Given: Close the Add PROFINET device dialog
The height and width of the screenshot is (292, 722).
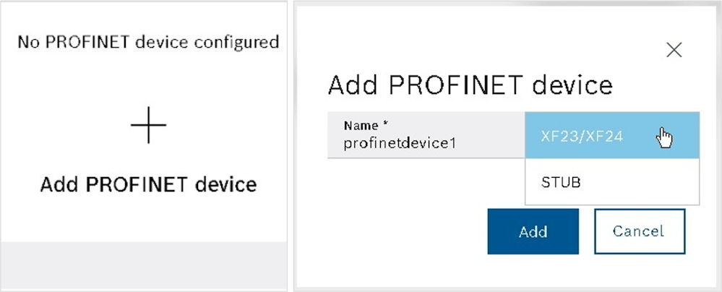Looking at the screenshot, I should coord(674,50).
